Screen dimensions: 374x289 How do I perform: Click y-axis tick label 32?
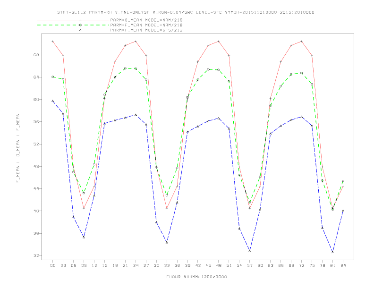pos(36,255)
